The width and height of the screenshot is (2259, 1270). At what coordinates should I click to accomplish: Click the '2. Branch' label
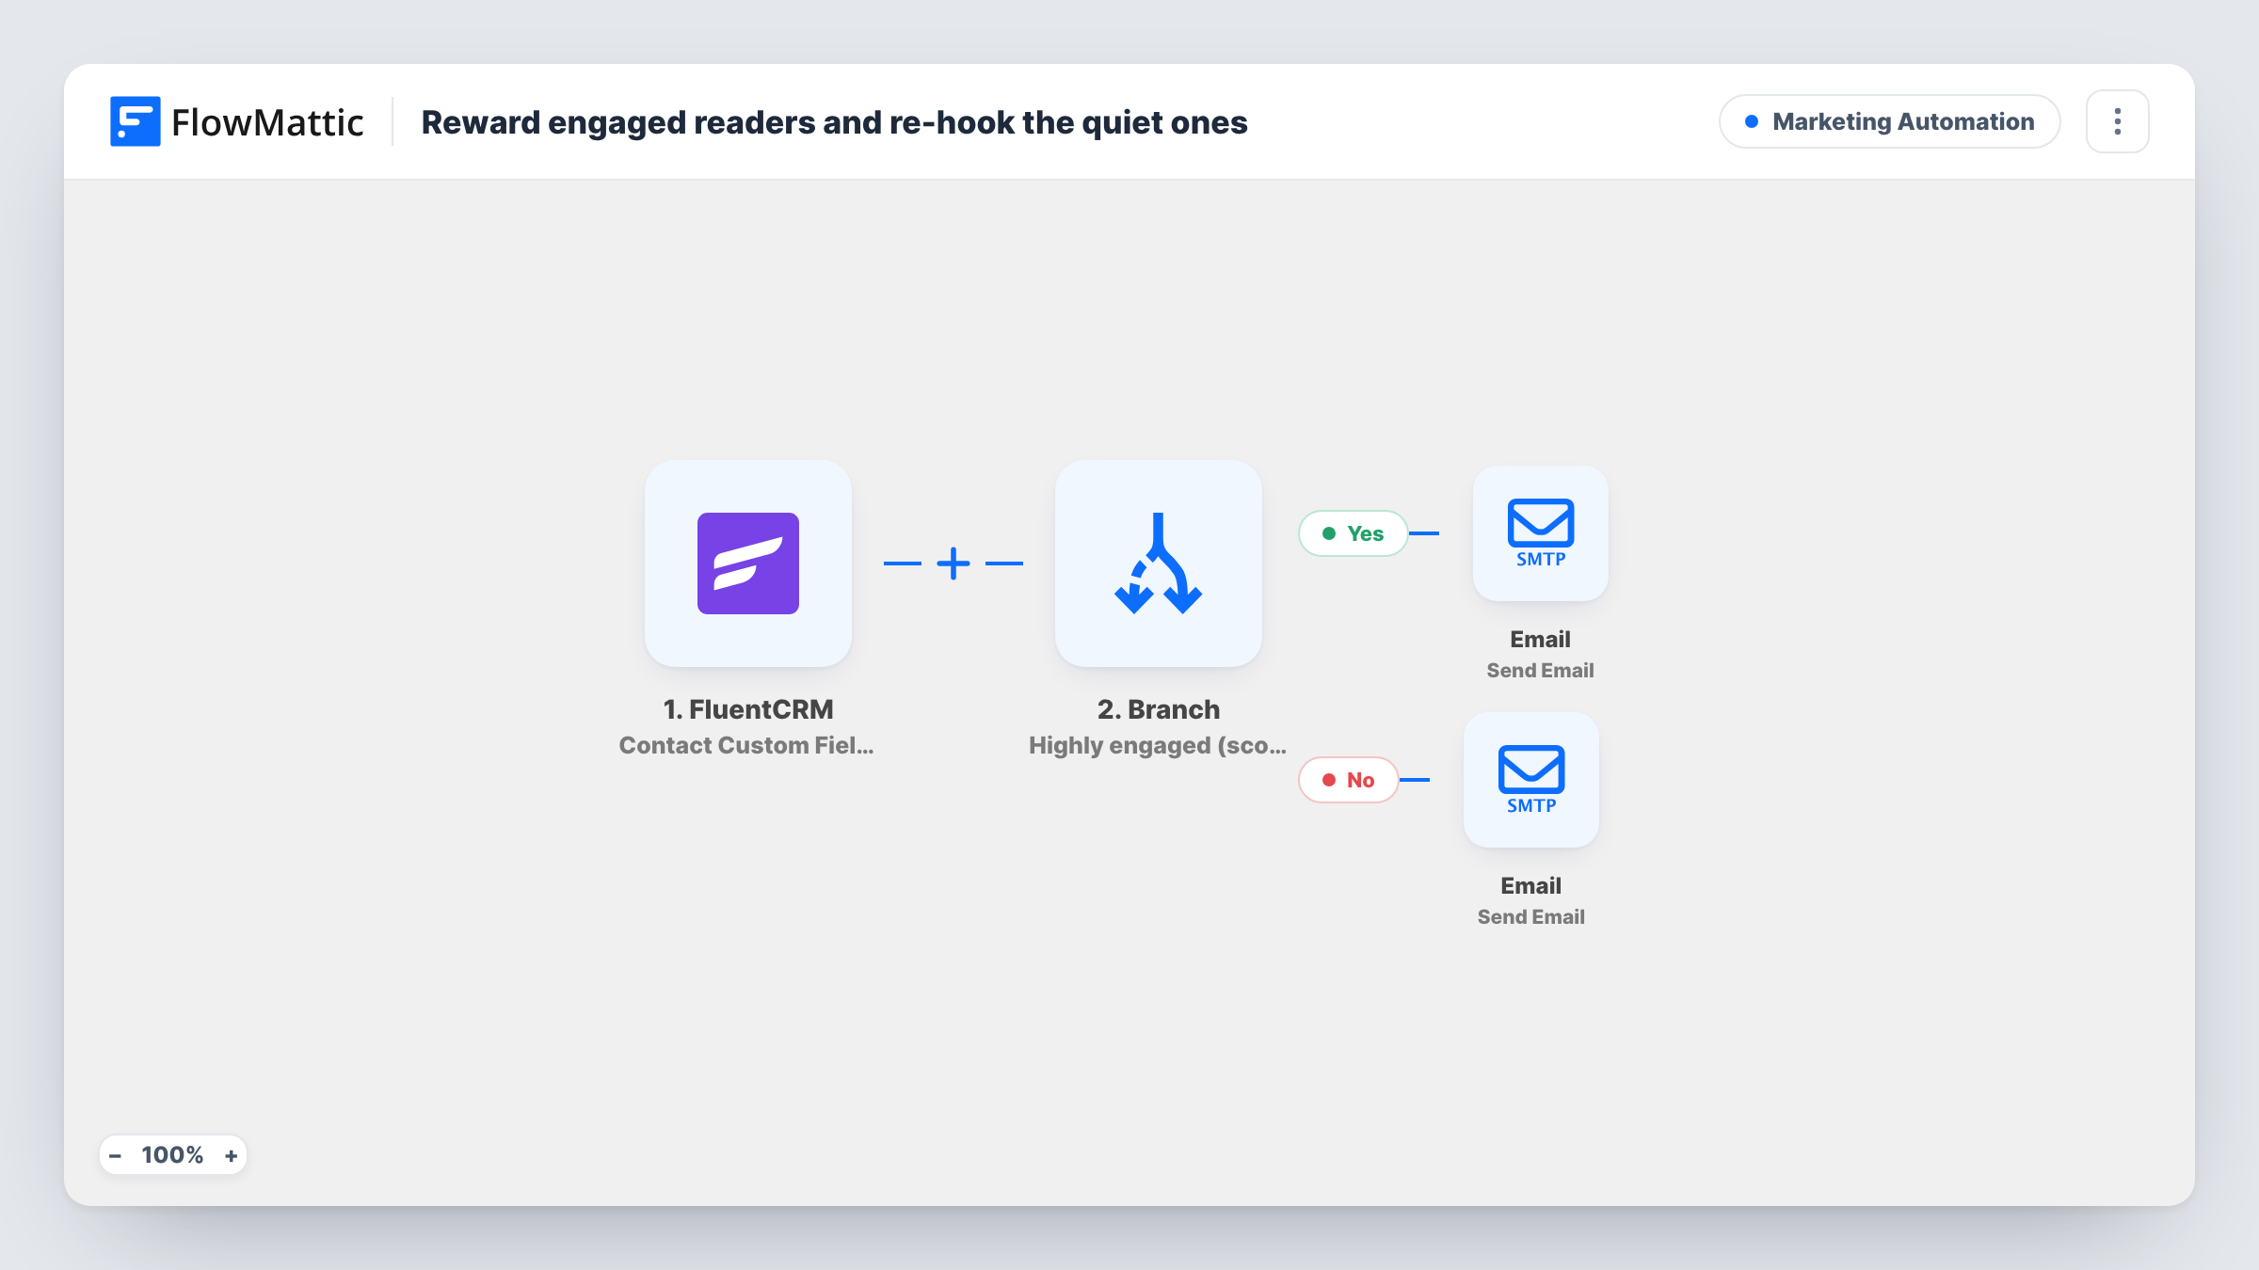pyautogui.click(x=1159, y=709)
